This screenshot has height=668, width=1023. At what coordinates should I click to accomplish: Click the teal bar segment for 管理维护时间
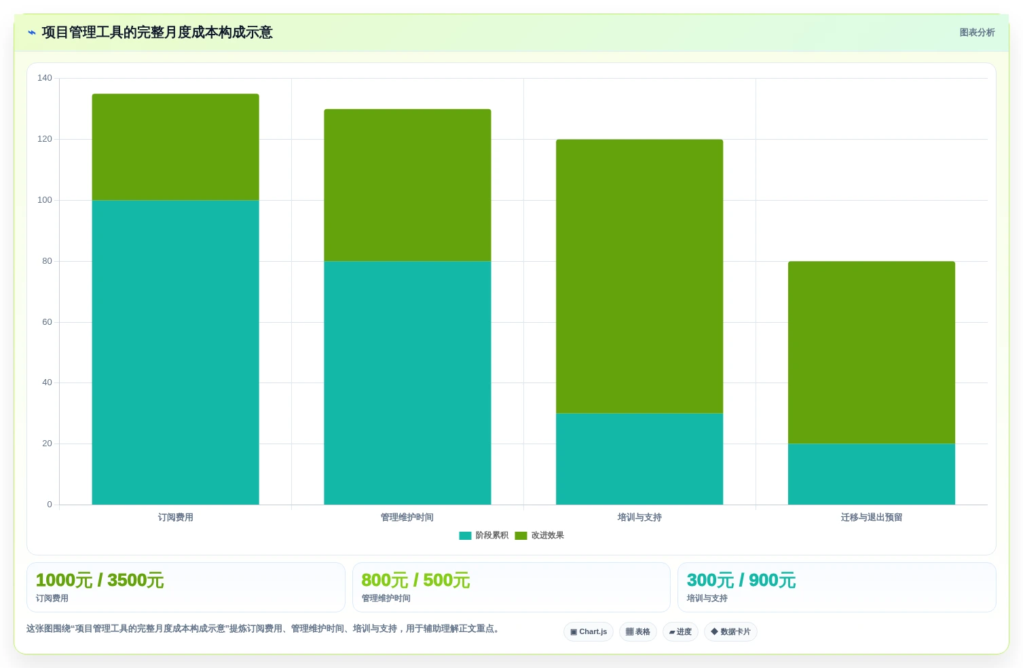click(407, 382)
